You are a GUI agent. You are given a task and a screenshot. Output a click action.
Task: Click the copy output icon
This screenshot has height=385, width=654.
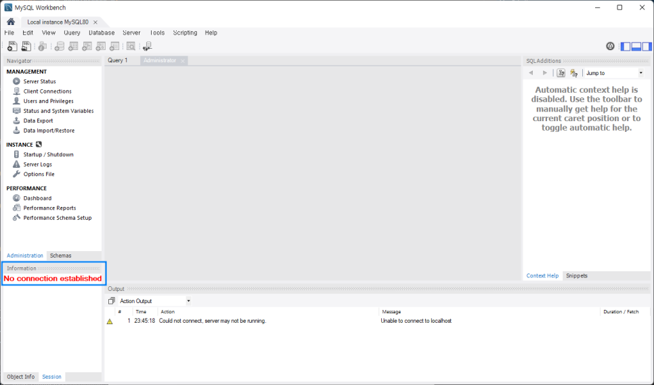[x=111, y=301]
